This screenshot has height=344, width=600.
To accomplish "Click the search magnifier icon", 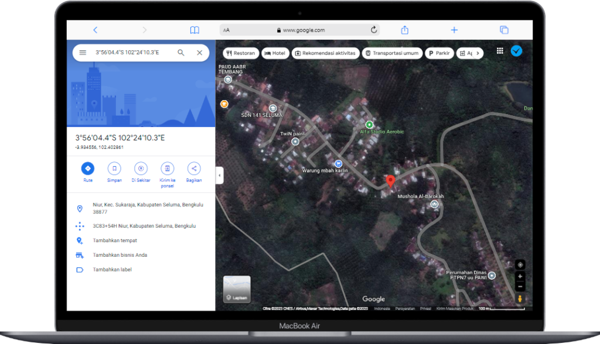I will tap(181, 53).
